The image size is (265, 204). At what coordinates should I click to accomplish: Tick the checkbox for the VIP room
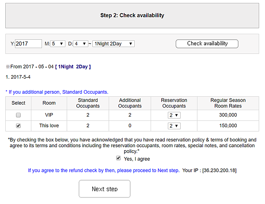tap(18, 115)
